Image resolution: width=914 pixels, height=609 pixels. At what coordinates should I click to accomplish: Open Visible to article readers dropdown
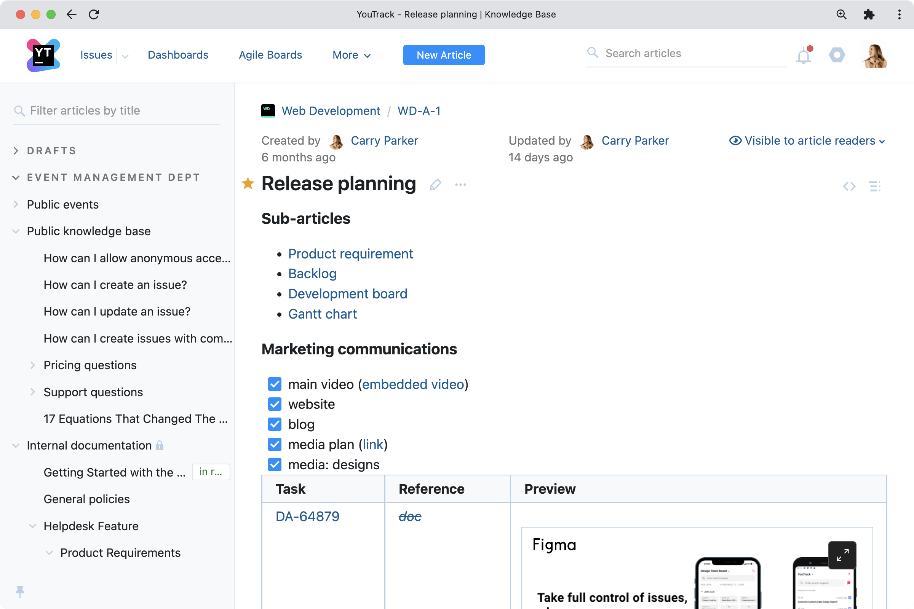(x=807, y=140)
